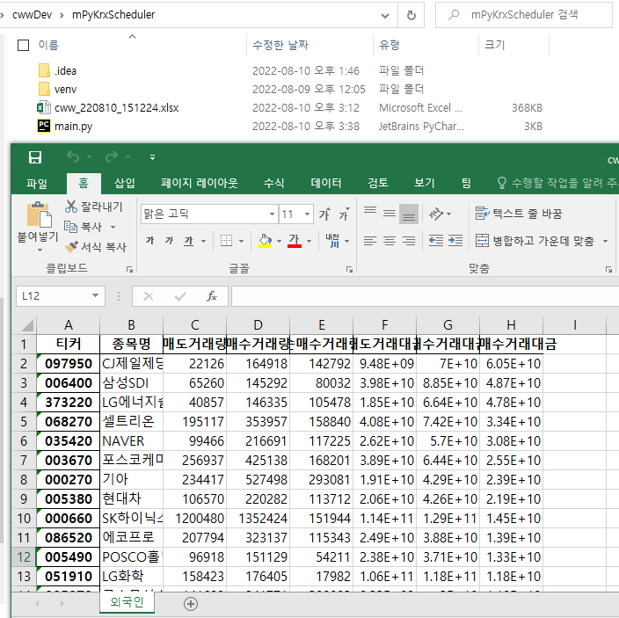
Task: Tick the select-all checkbox in Explorer header
Action: [23, 45]
